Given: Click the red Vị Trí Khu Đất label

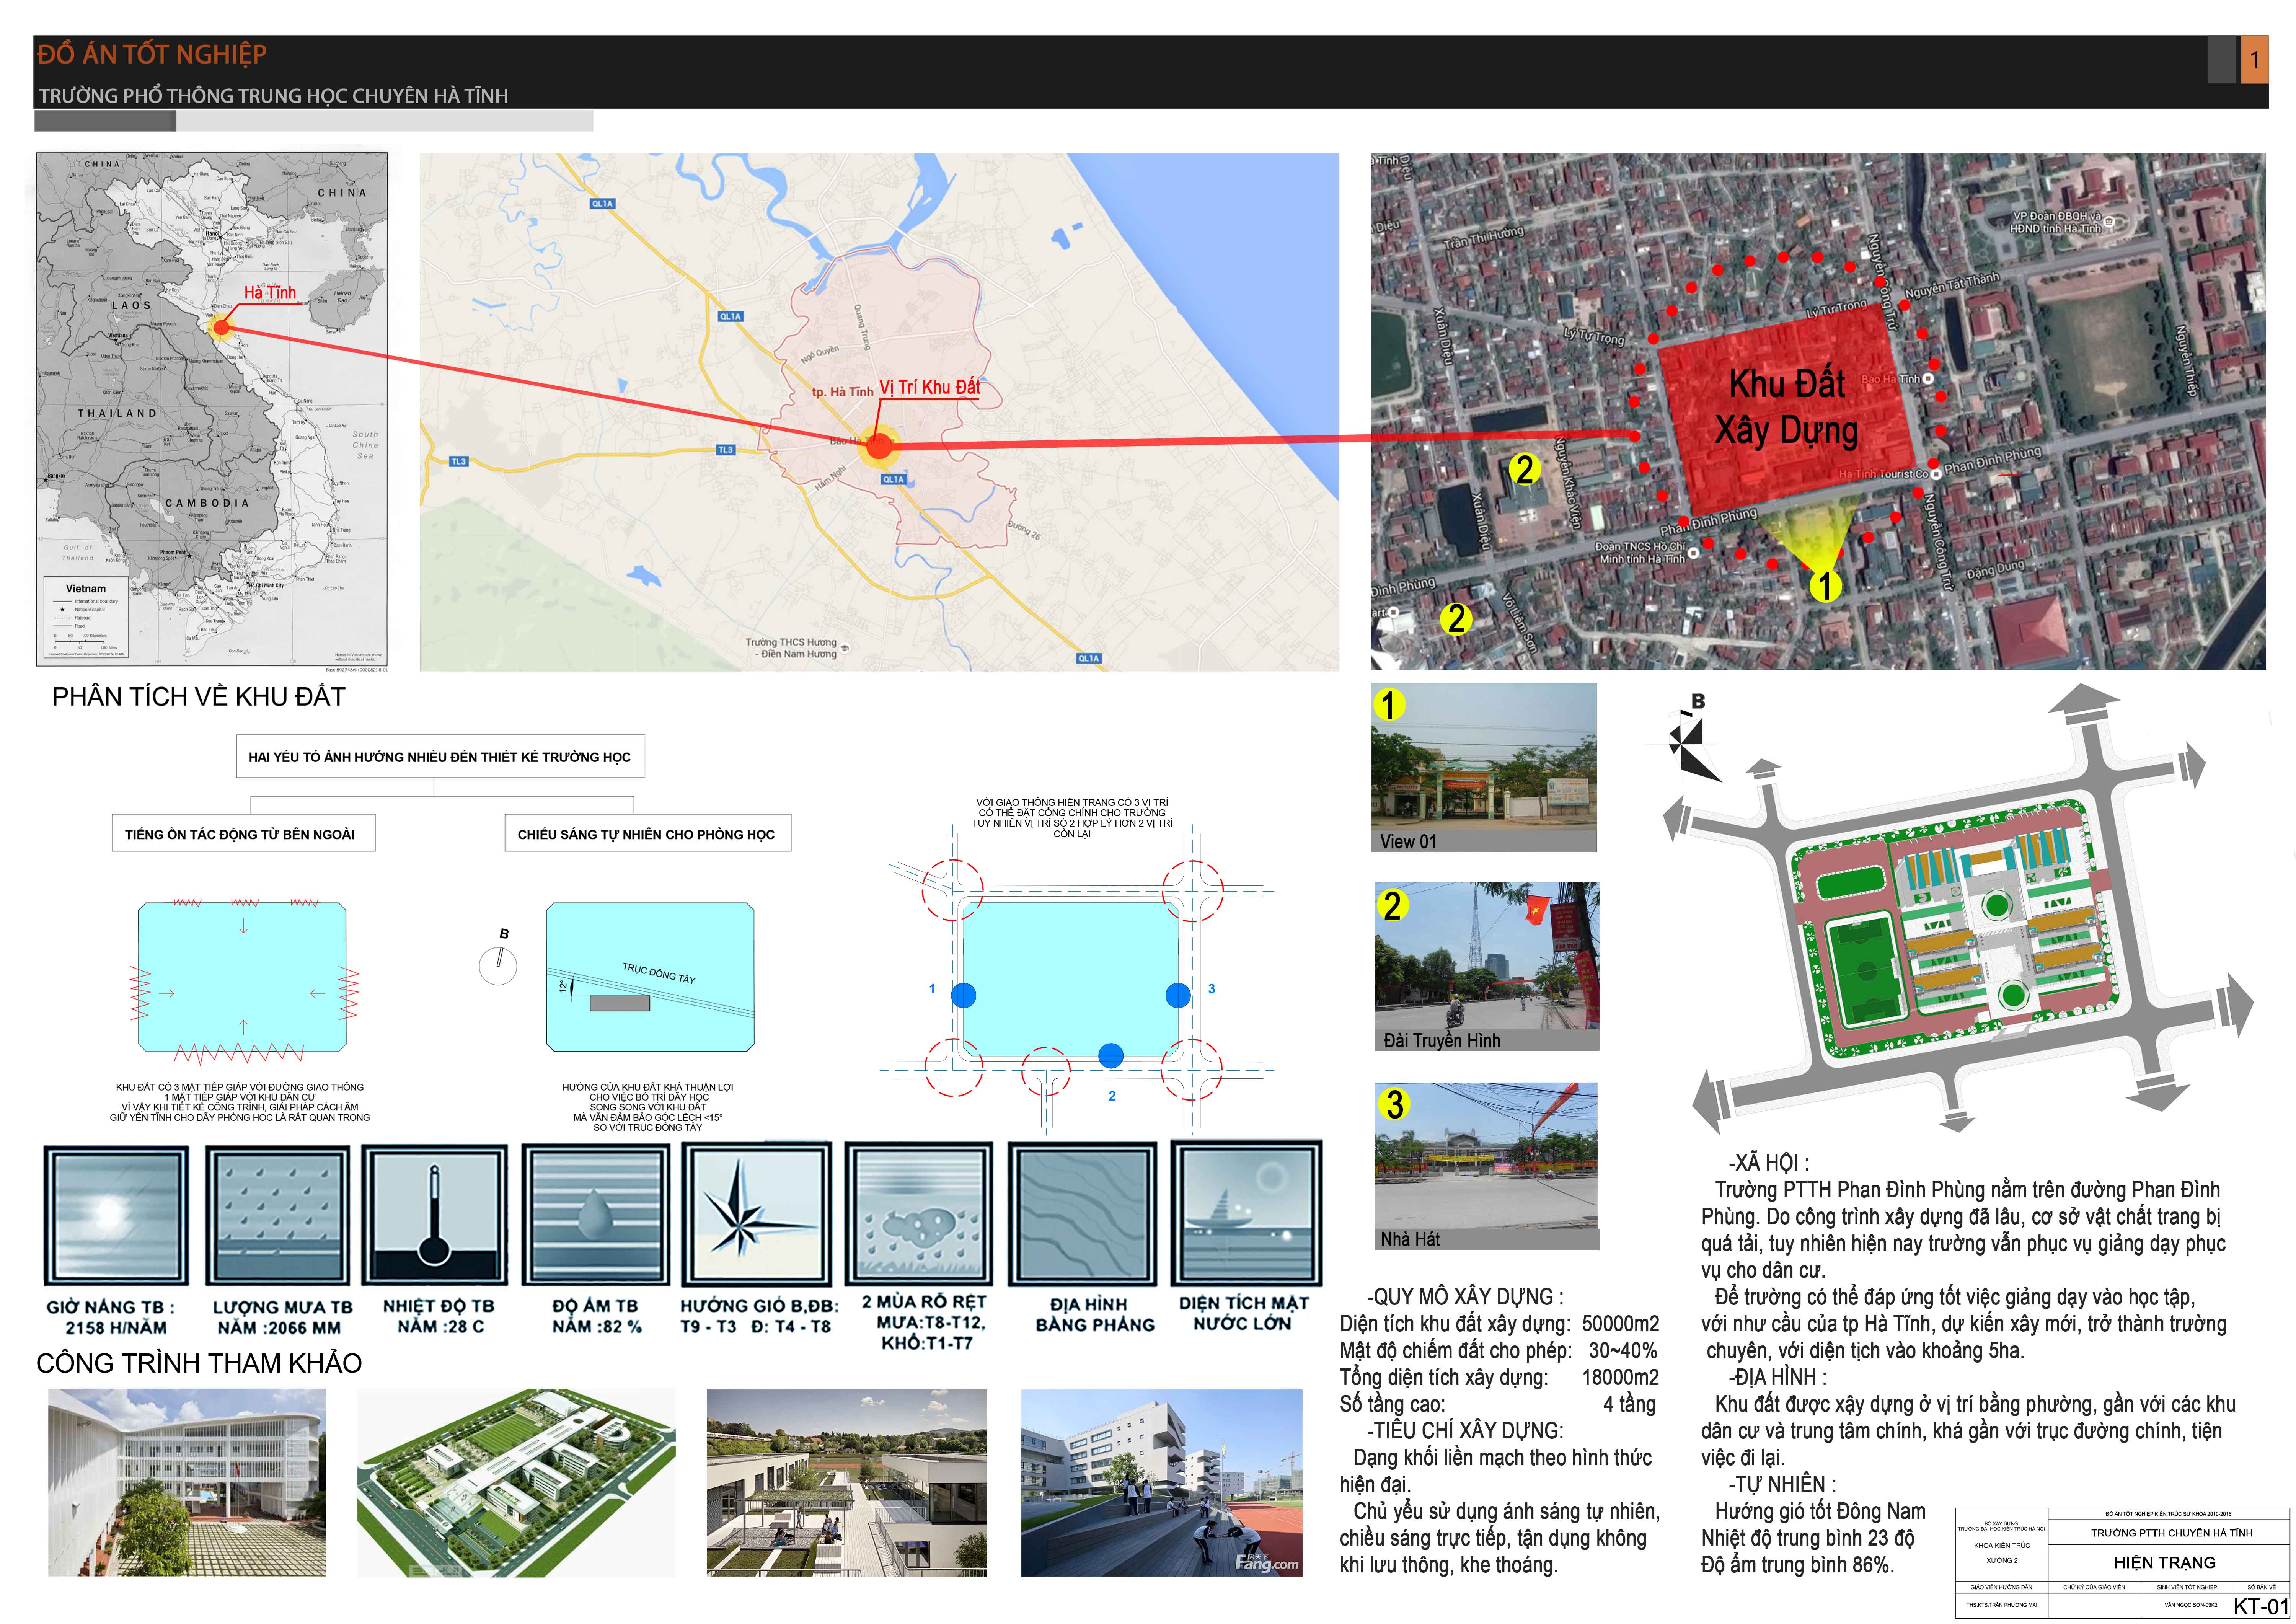Looking at the screenshot, I should pyautogui.click(x=929, y=387).
